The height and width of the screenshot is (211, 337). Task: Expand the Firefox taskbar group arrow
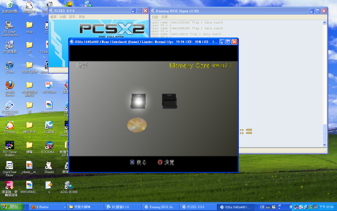click(x=65, y=207)
